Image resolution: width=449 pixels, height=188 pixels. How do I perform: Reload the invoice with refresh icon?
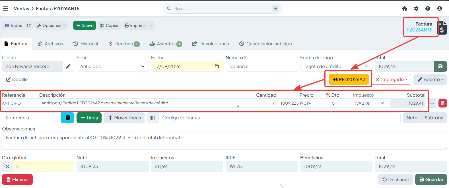(x=29, y=26)
